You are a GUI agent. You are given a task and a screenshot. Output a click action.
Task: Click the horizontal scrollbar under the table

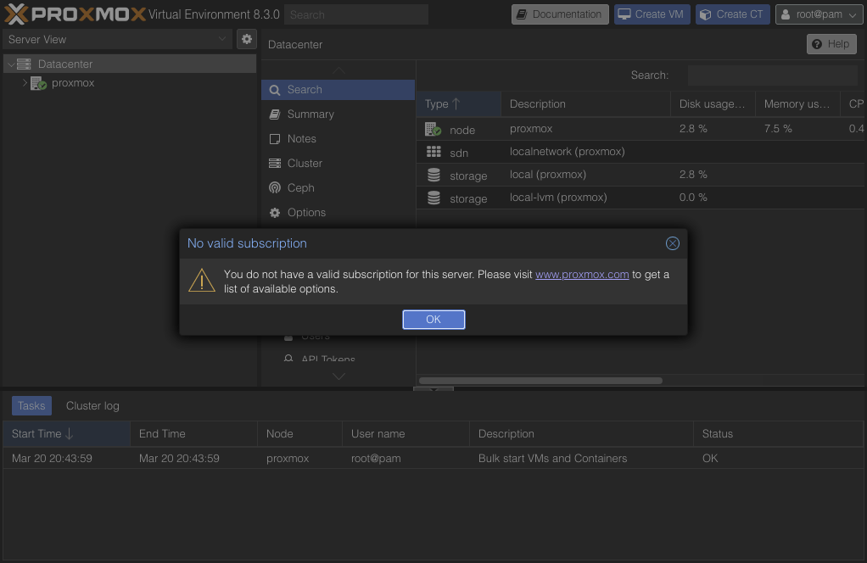click(x=540, y=381)
